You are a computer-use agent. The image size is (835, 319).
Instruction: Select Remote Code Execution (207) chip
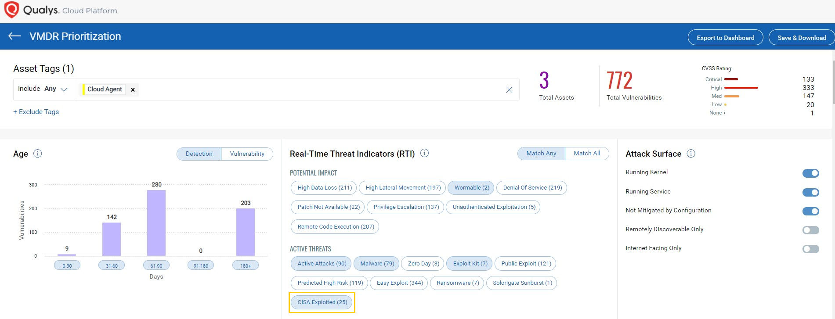(336, 227)
